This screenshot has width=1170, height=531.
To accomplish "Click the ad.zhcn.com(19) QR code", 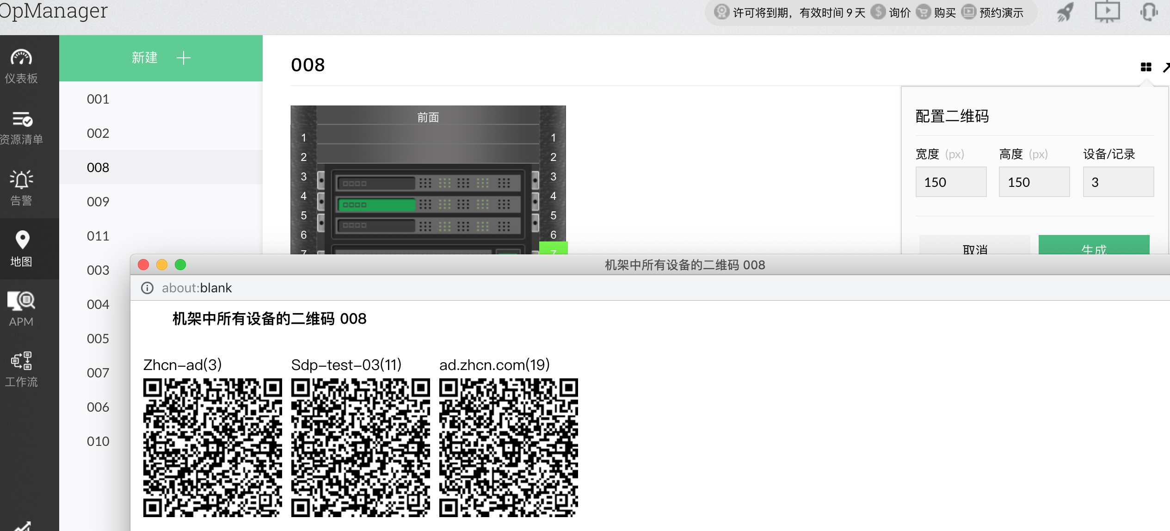I will [508, 448].
